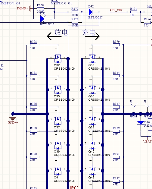Viewport: 152px width, 189px height.
Task: Click the R184 resistor body
Action: click(116, 76)
